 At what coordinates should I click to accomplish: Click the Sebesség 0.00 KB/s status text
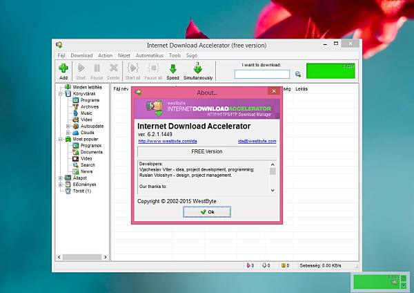[320, 265]
